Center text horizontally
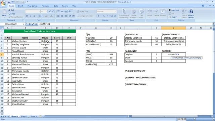 pos(62,16)
